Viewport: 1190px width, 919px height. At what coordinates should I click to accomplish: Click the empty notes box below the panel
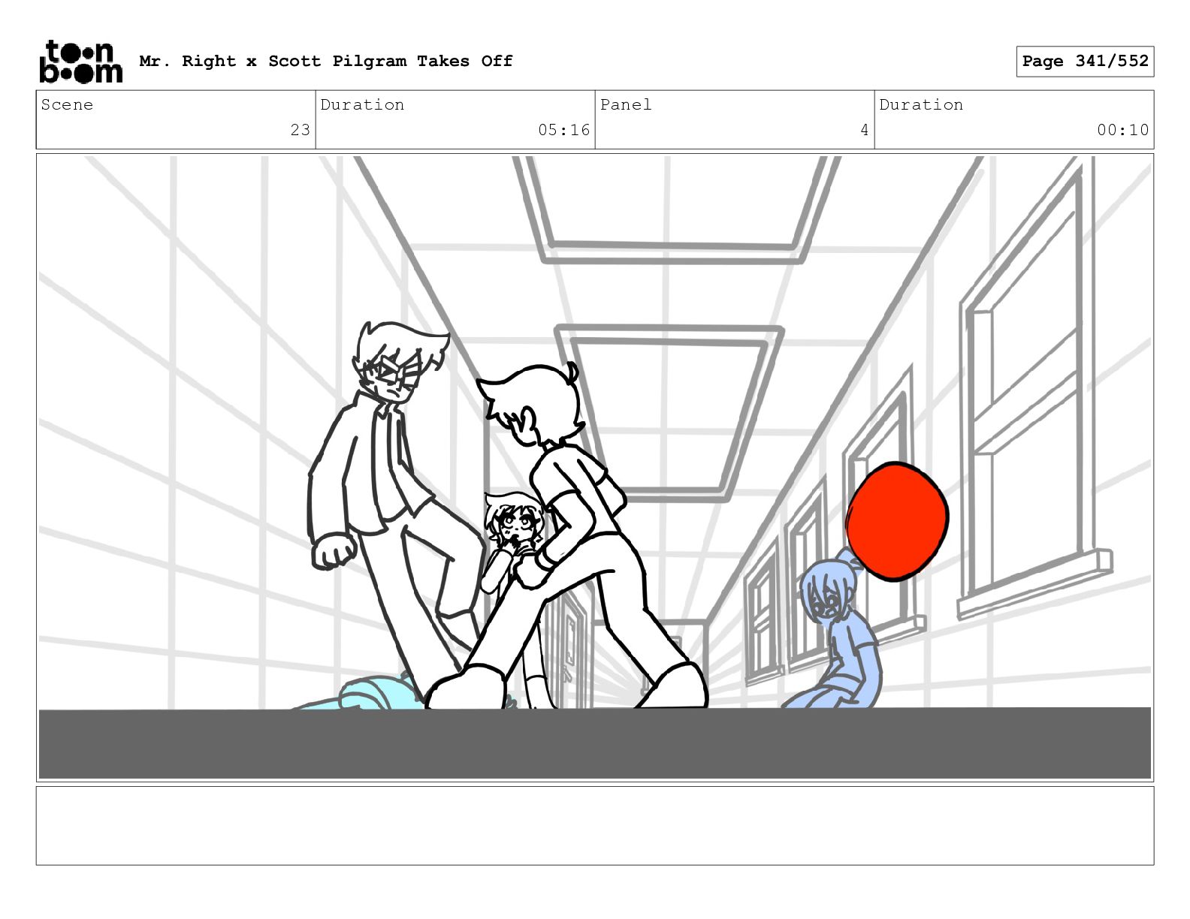(x=595, y=826)
